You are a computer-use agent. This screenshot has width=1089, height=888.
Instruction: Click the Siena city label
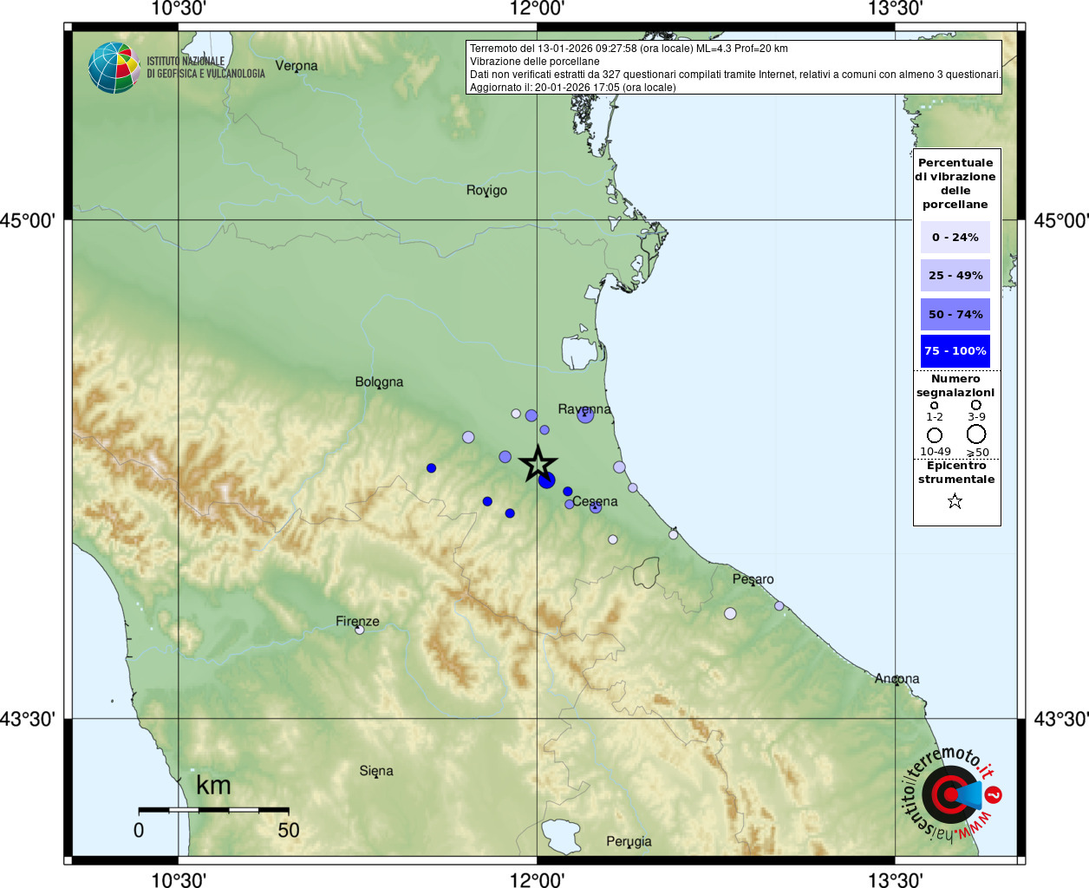[376, 771]
